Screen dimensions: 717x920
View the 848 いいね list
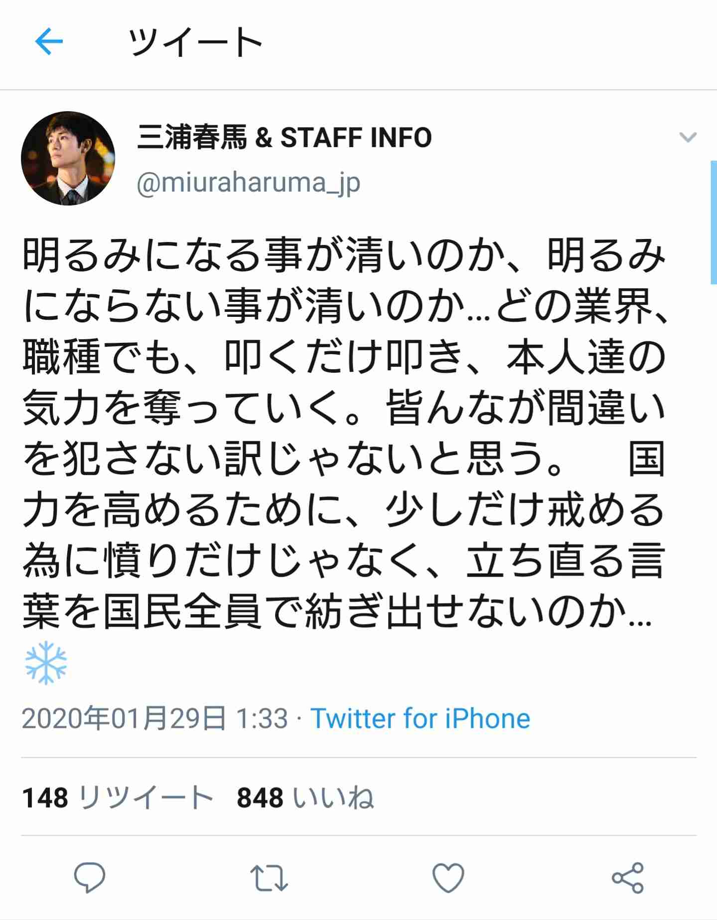pos(305,797)
